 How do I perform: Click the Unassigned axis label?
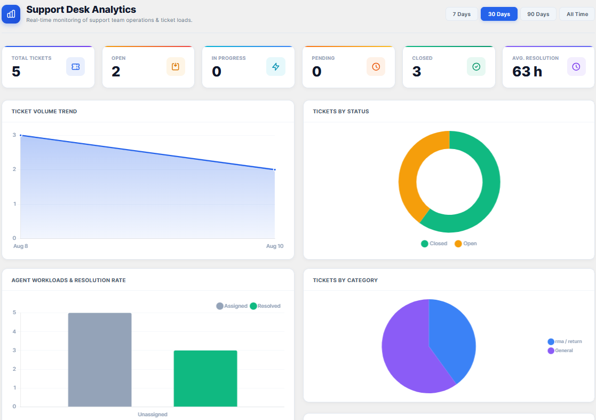pos(153,414)
